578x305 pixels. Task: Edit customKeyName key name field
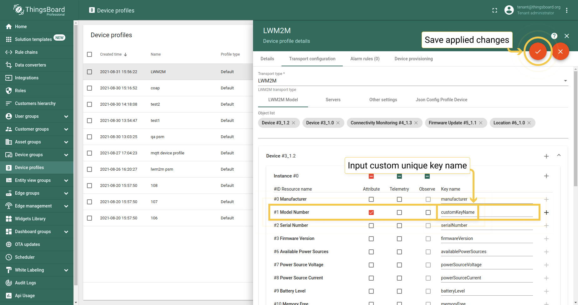point(487,212)
